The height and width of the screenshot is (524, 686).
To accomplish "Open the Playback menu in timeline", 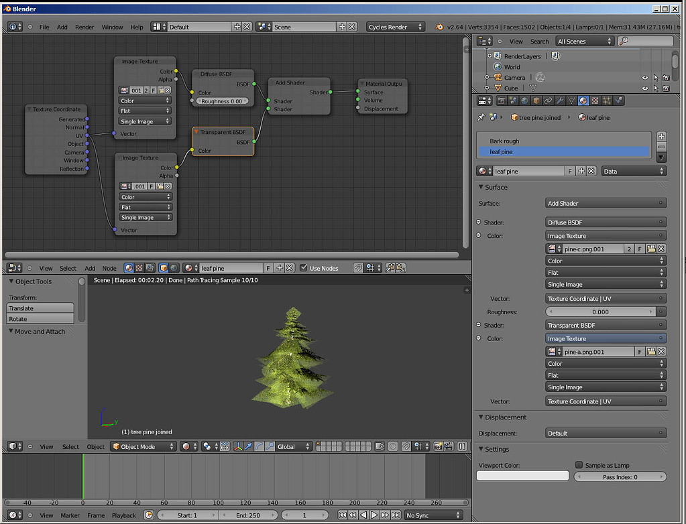I will (x=124, y=515).
